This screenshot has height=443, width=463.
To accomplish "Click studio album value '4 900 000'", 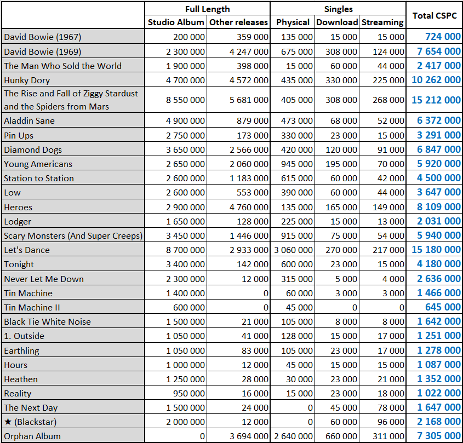I will pyautogui.click(x=185, y=120).
